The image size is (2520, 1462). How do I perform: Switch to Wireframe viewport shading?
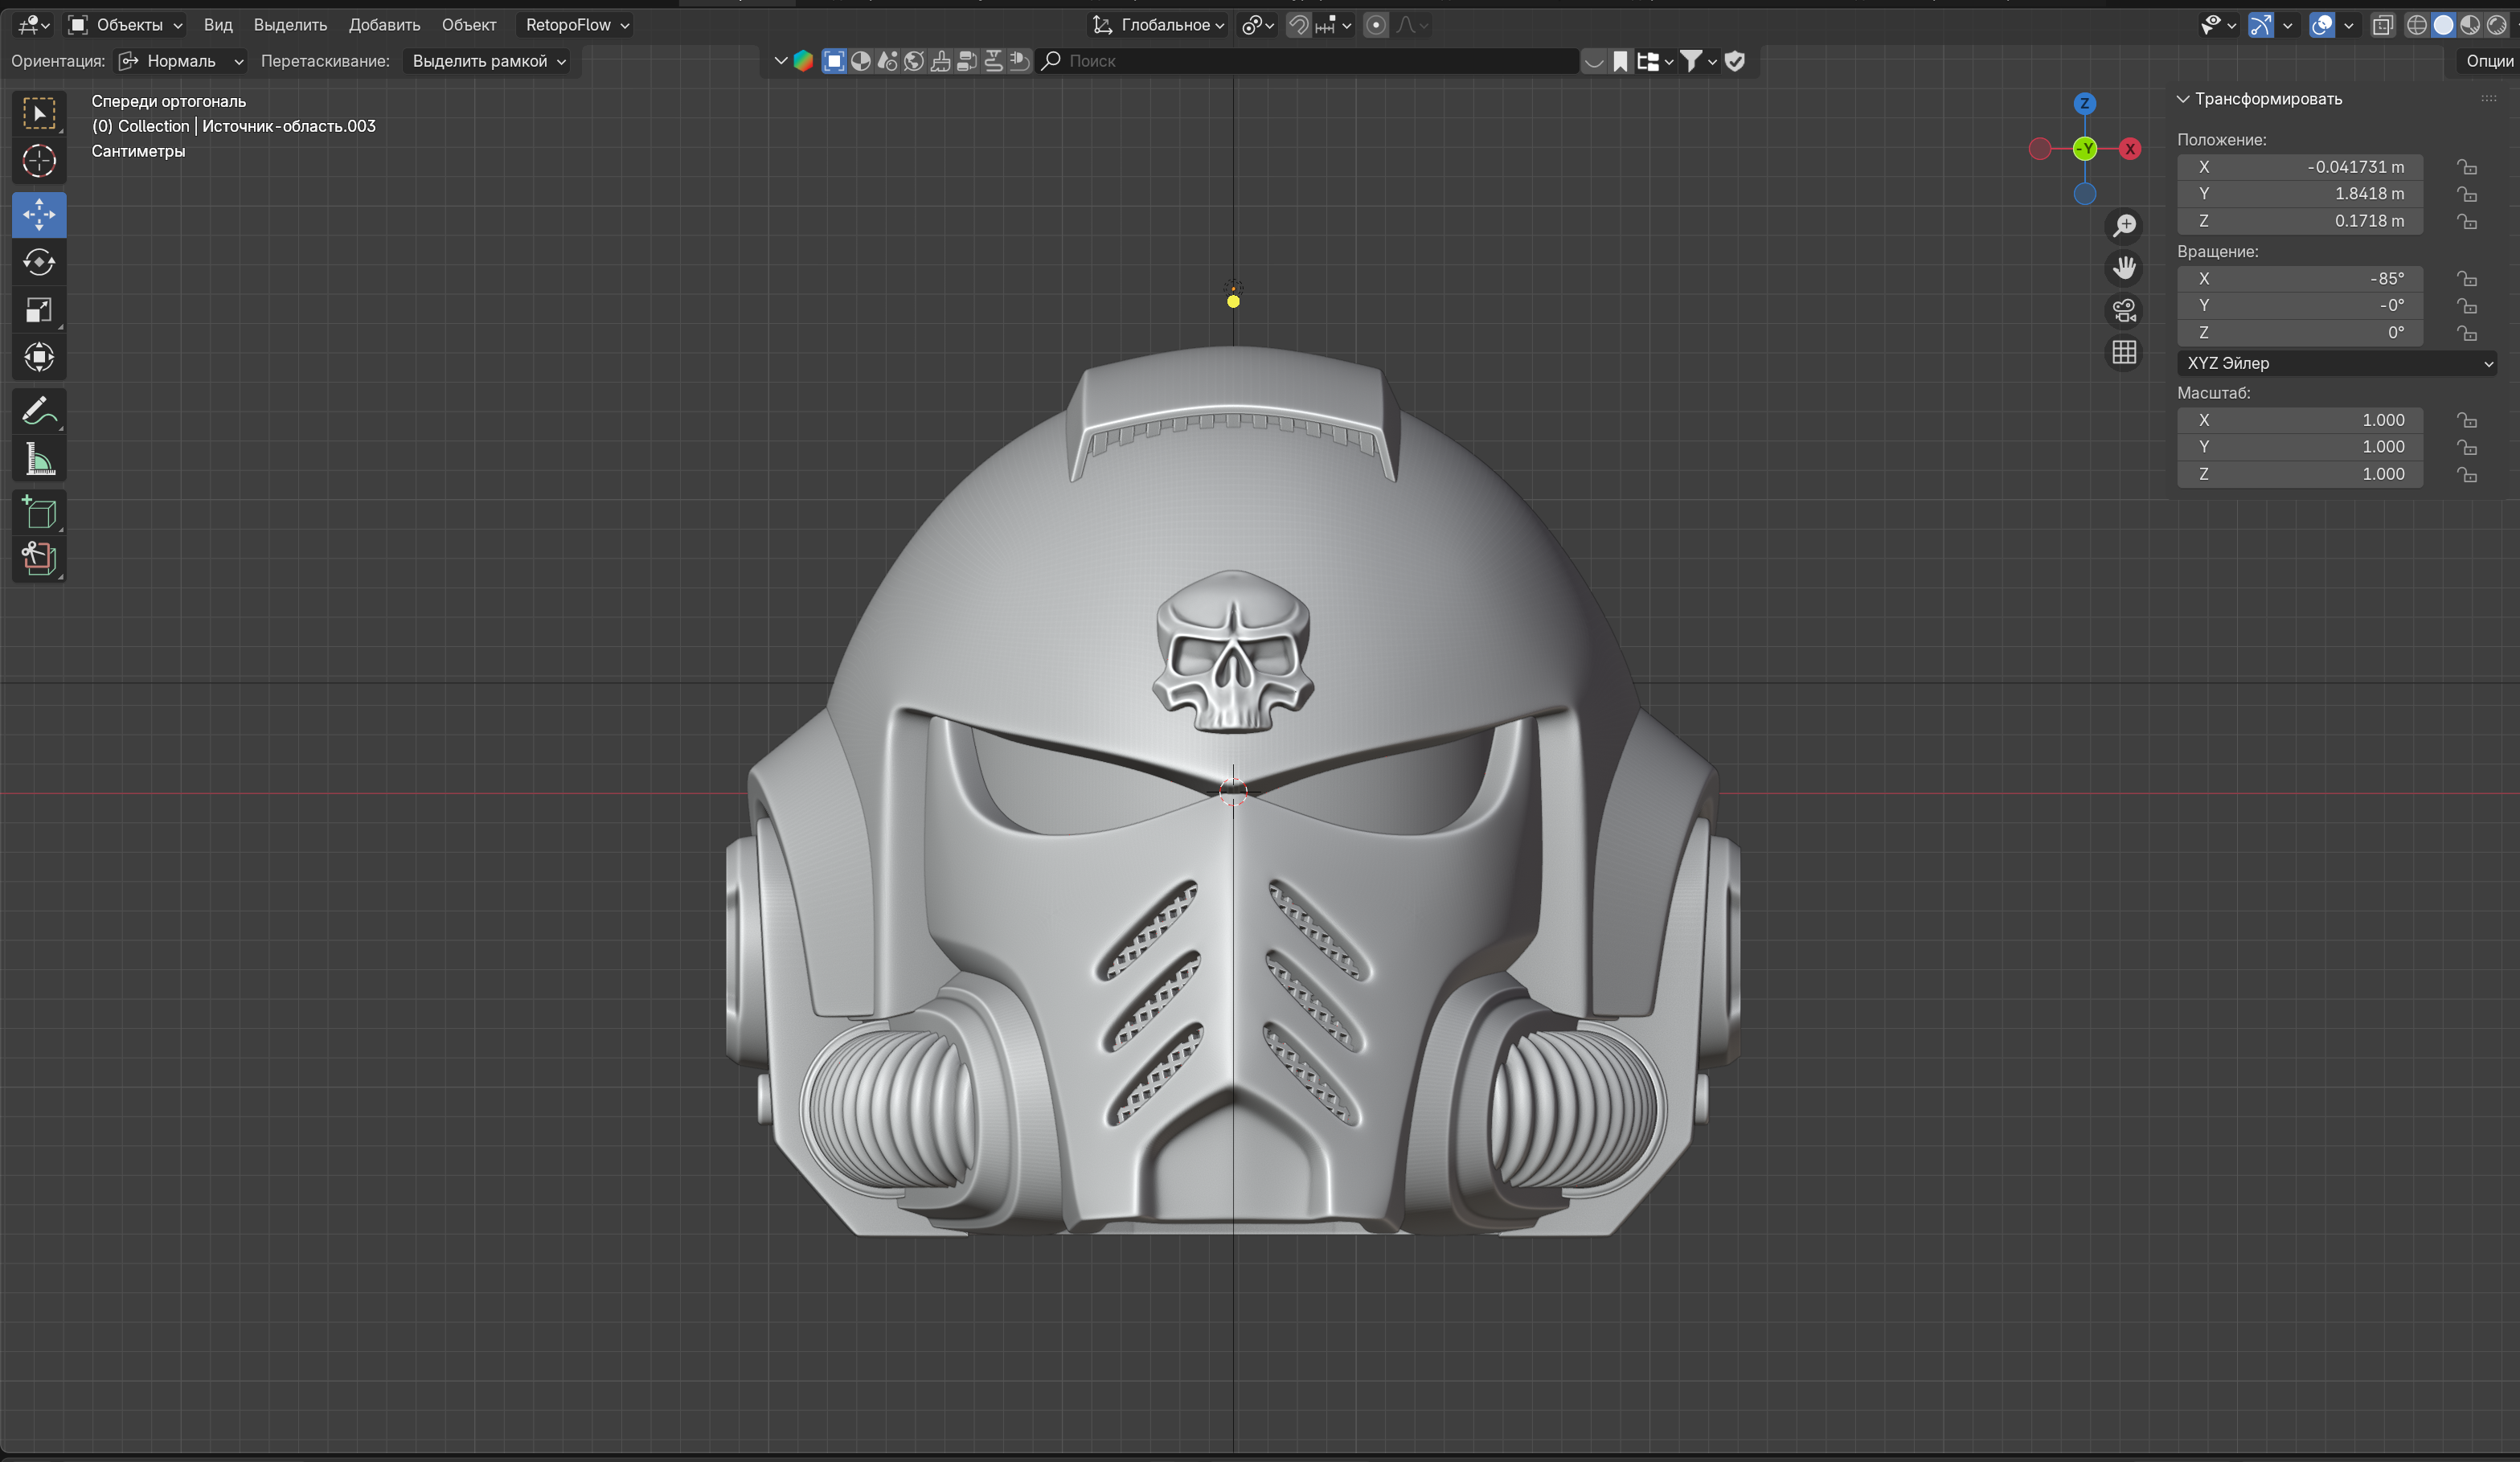(2417, 25)
